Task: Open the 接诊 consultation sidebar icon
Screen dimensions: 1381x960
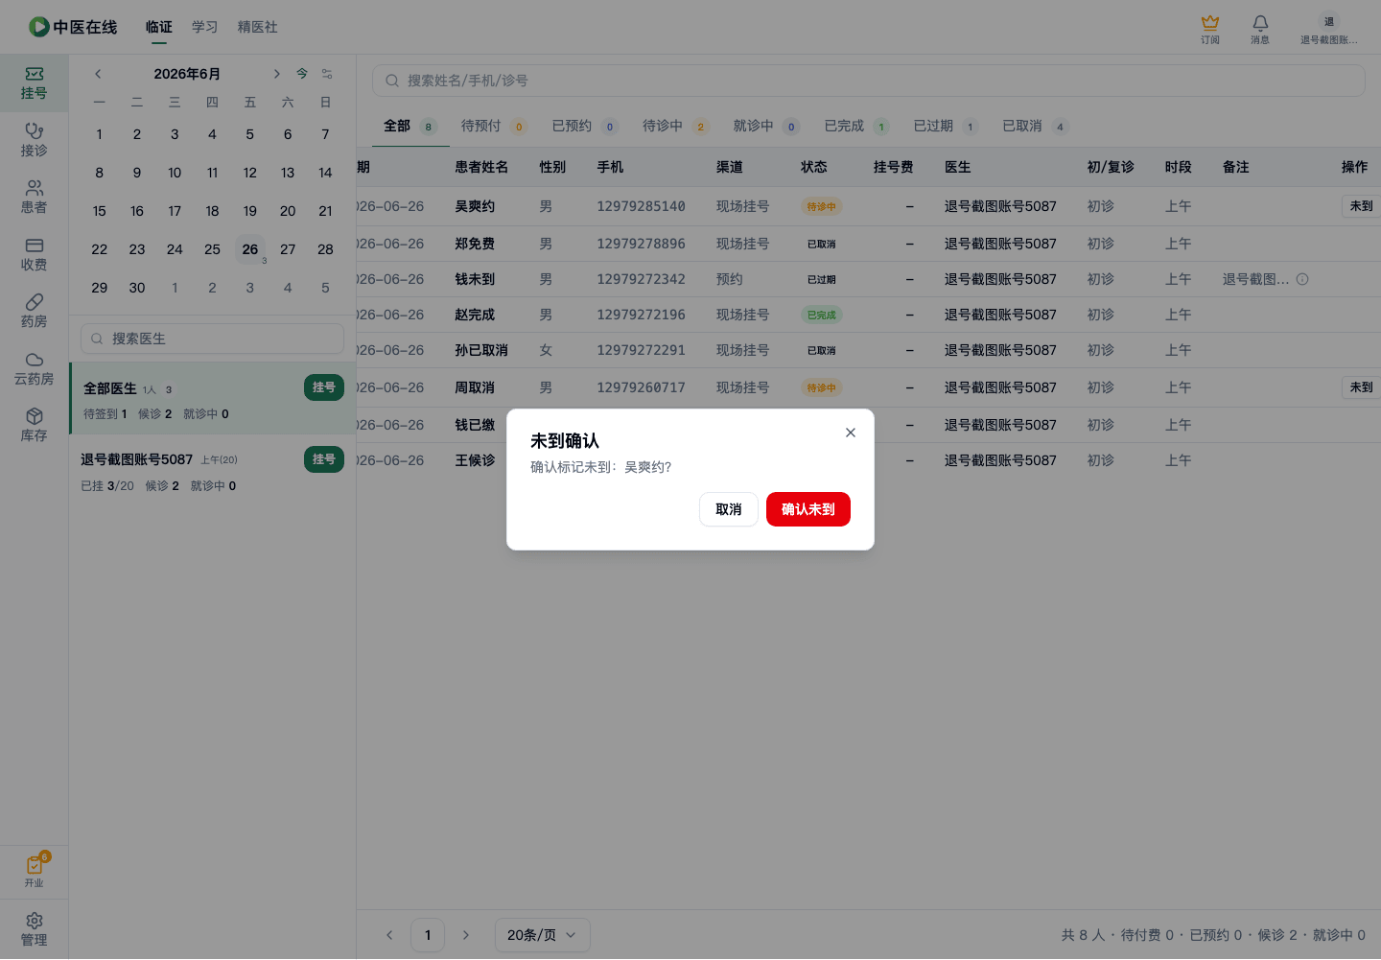Action: pyautogui.click(x=34, y=140)
